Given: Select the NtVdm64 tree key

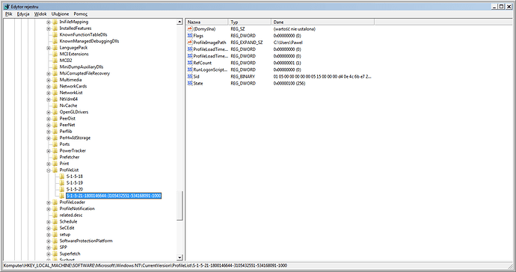Looking at the screenshot, I should pyautogui.click(x=69, y=99).
